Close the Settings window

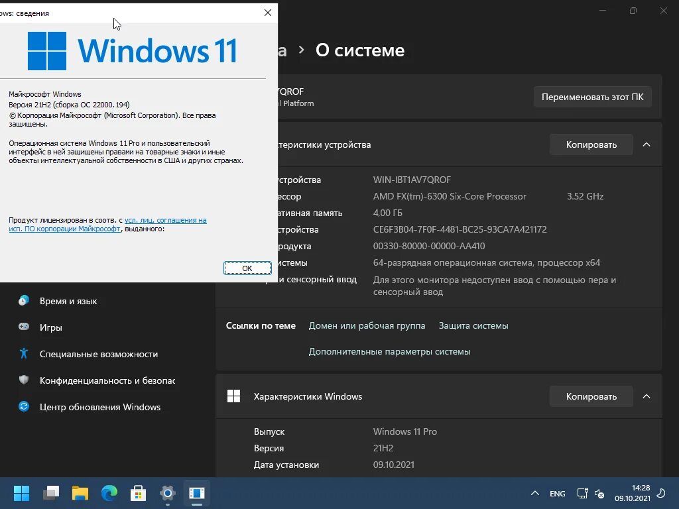click(x=663, y=11)
